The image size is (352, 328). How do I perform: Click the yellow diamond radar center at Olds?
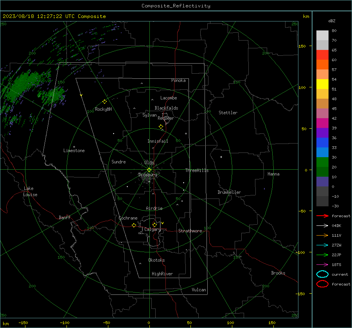tap(149, 170)
